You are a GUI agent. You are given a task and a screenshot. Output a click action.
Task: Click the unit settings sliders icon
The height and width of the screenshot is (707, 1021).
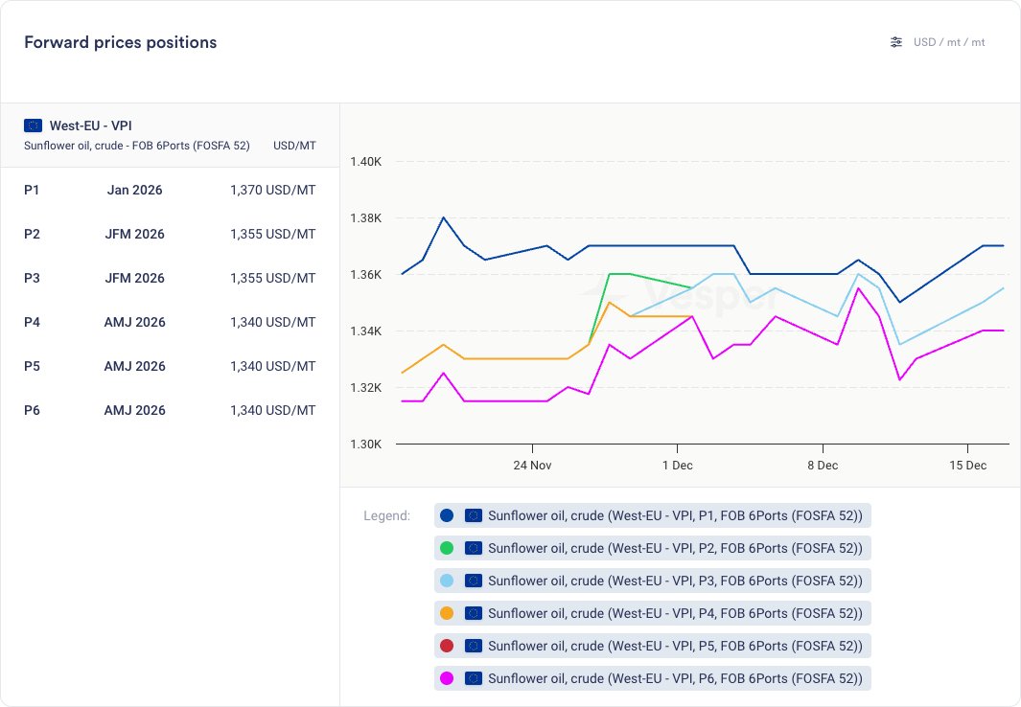click(896, 42)
